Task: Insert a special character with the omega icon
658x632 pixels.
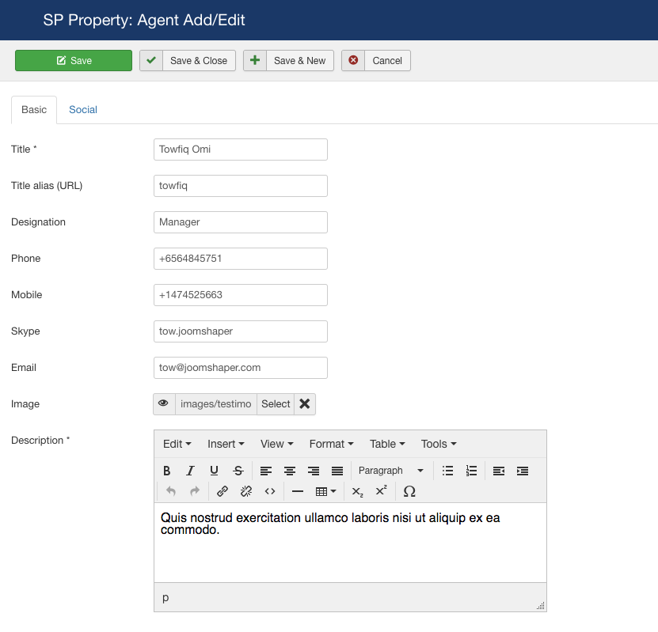Action: click(410, 491)
